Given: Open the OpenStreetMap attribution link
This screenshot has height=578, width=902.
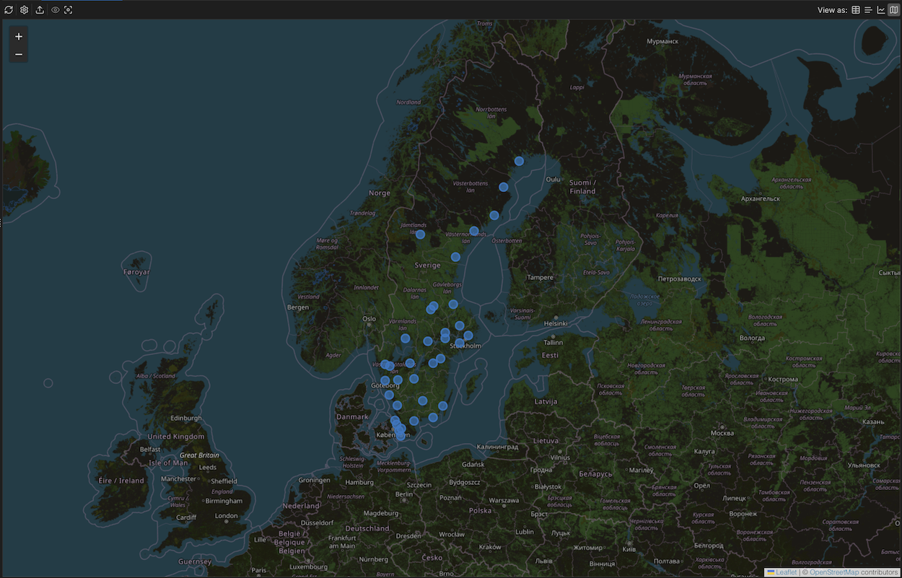Looking at the screenshot, I should [x=834, y=572].
